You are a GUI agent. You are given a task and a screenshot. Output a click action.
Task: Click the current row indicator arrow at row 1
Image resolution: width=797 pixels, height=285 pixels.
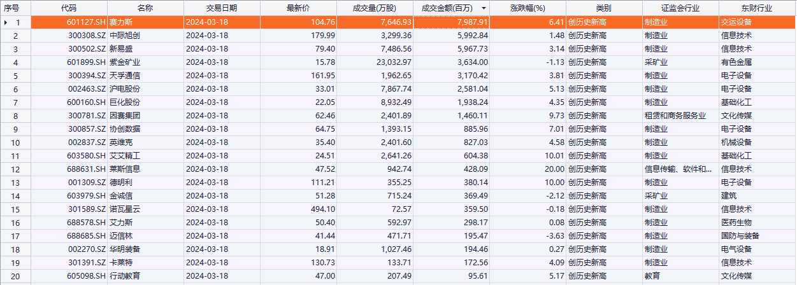click(x=6, y=22)
